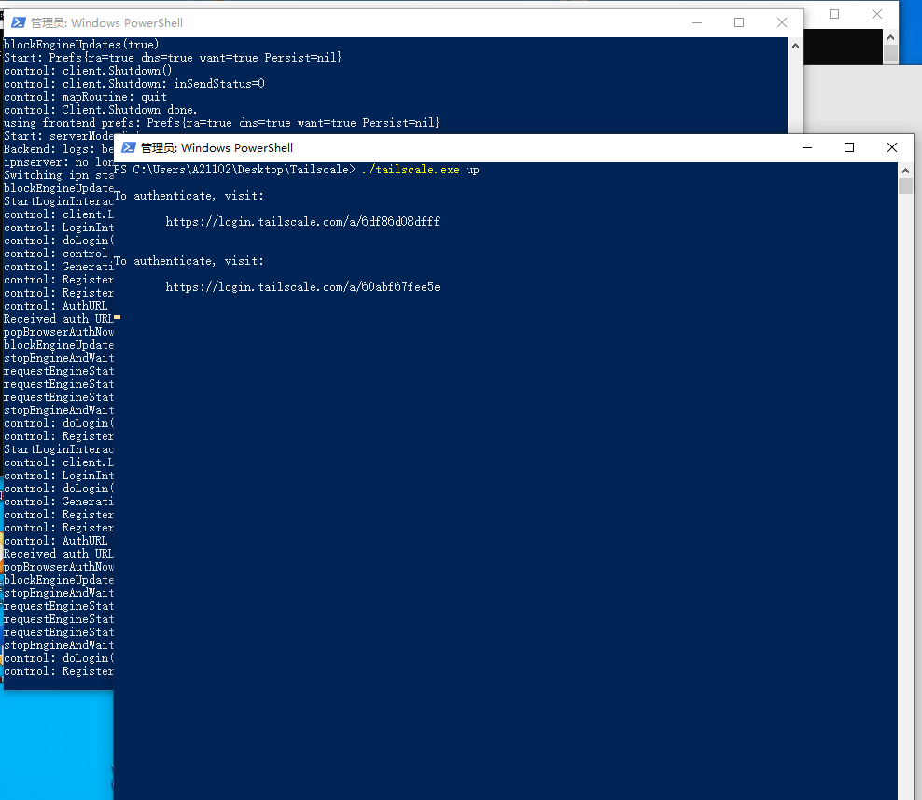Viewport: 922px width, 800px height.
Task: Click the 'blockEngineUpdates(true)' log line
Action: pos(81,45)
